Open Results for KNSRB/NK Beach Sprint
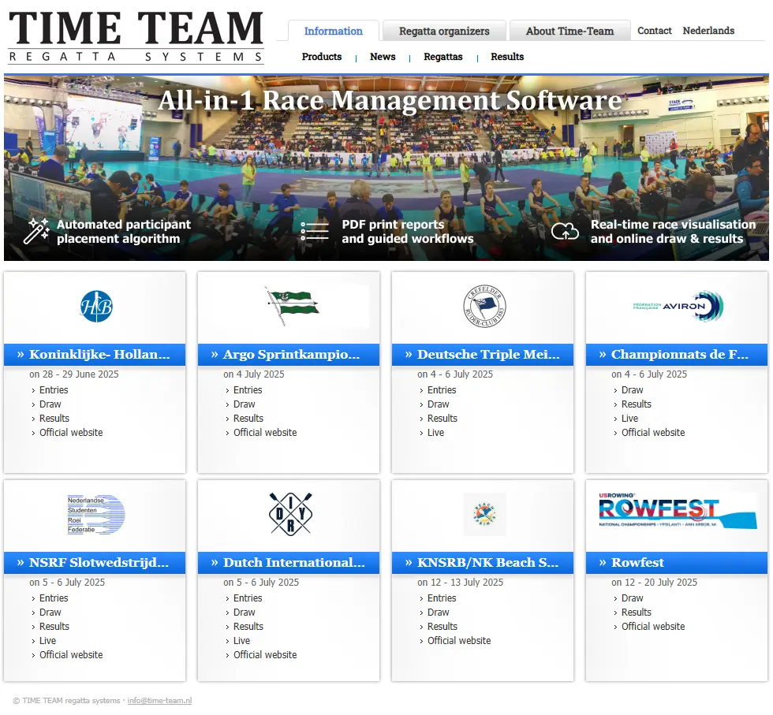 click(x=443, y=626)
